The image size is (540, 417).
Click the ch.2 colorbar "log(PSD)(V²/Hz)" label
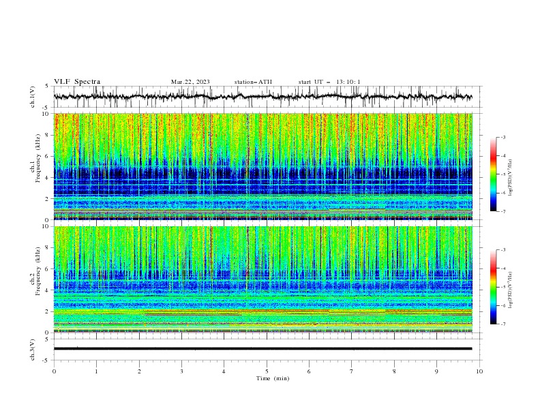[511, 290]
